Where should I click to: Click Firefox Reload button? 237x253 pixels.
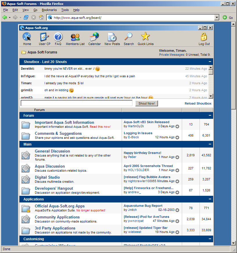pos(26,17)
